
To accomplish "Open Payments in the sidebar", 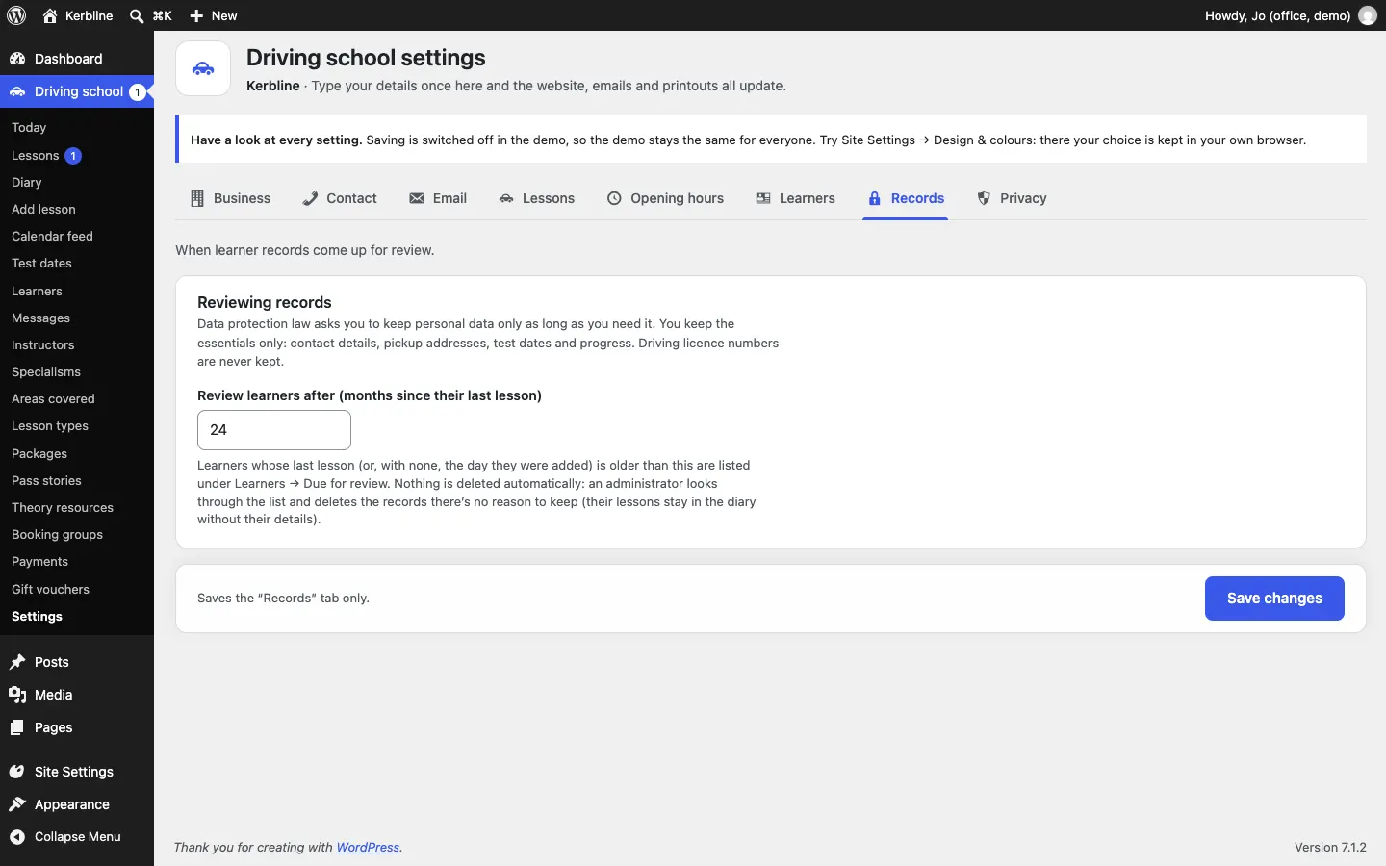I will (39, 561).
